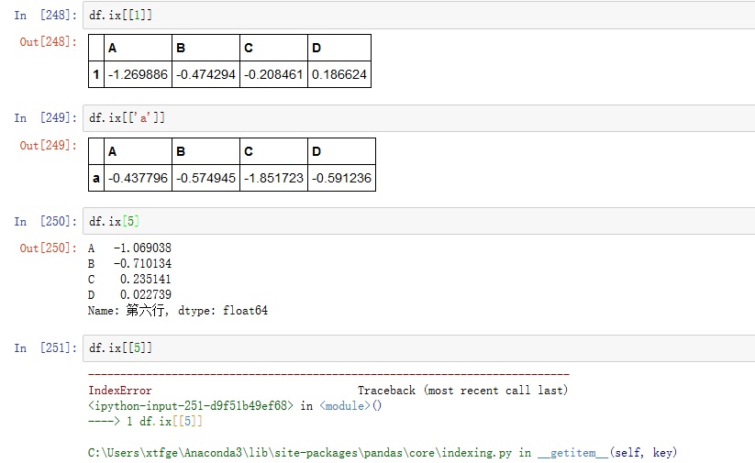Image resolution: width=755 pixels, height=463 pixels.
Task: Click code cell containing df.ix[[1]]
Action: 419,15
